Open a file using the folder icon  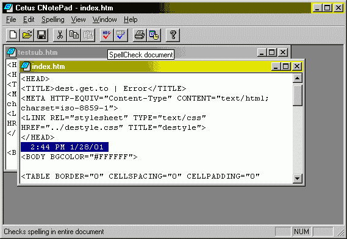[27, 35]
